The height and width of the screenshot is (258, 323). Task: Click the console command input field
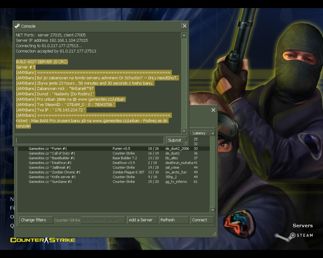(90, 140)
